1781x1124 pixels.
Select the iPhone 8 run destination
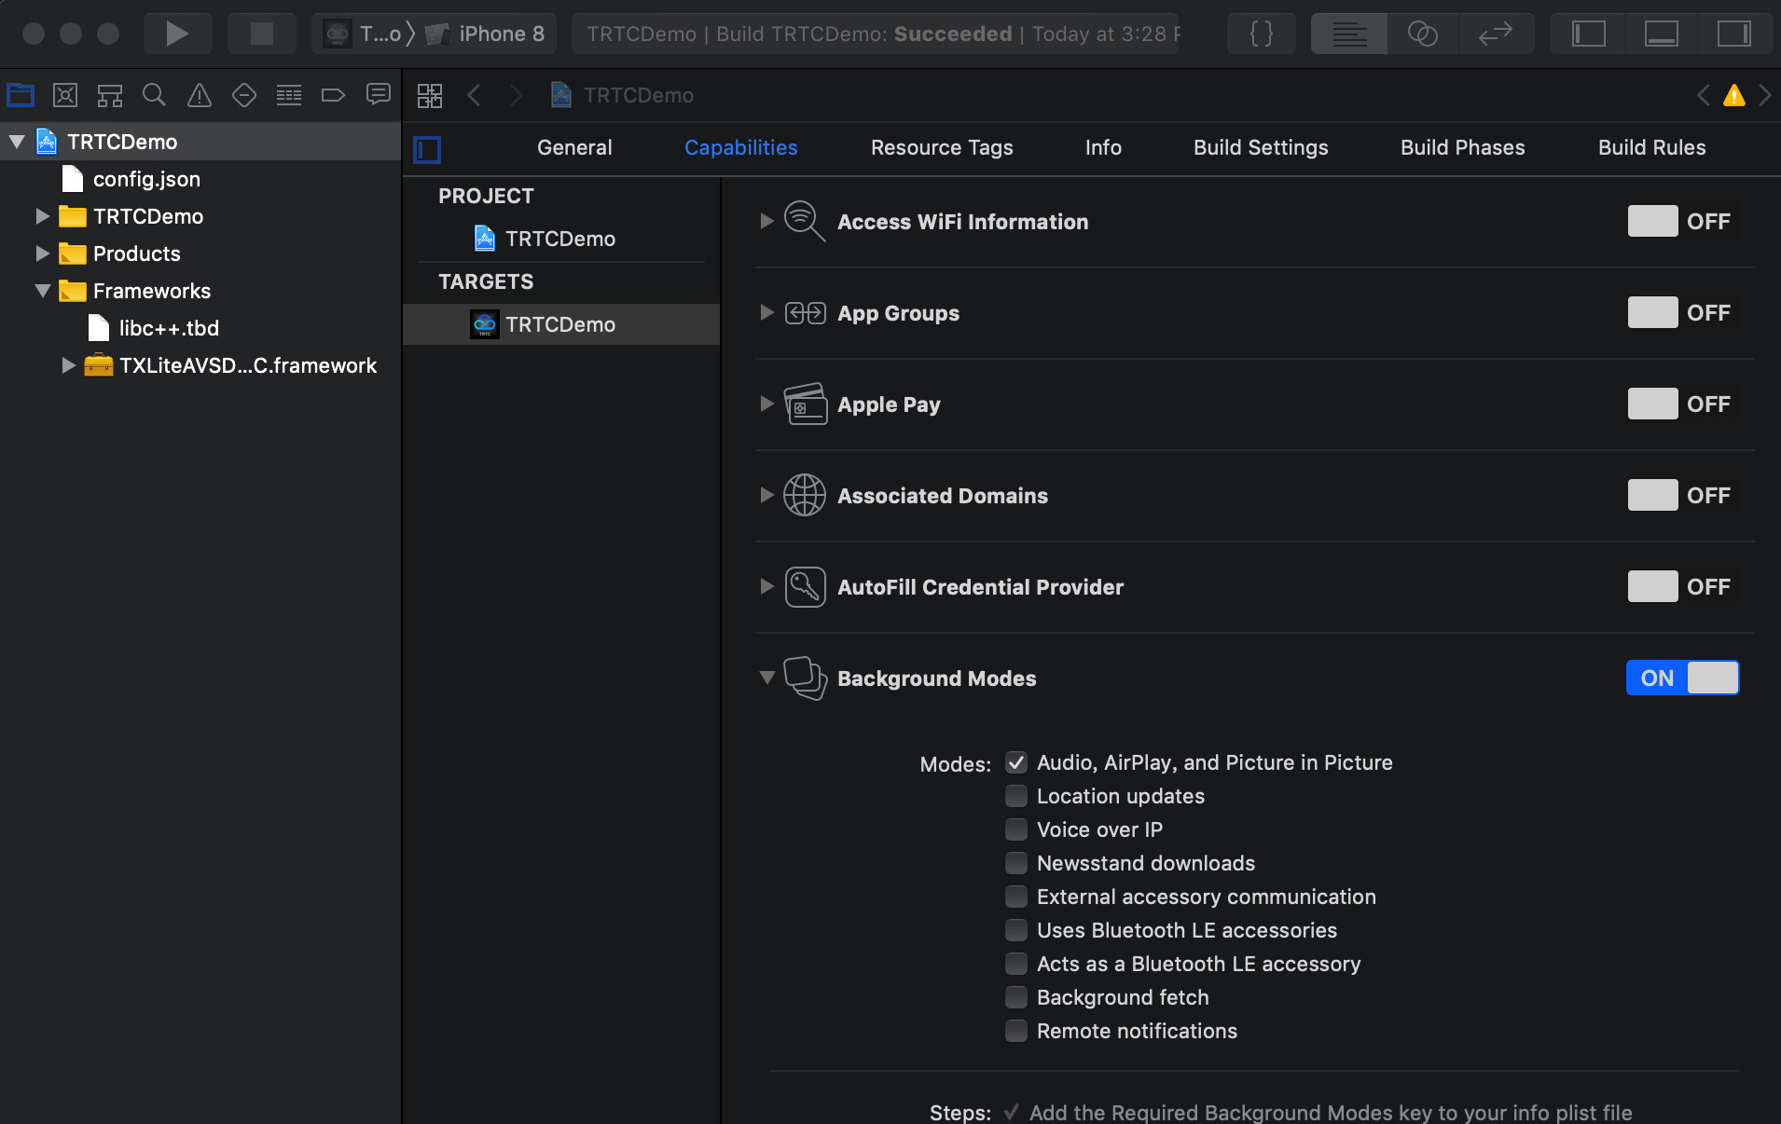[500, 34]
